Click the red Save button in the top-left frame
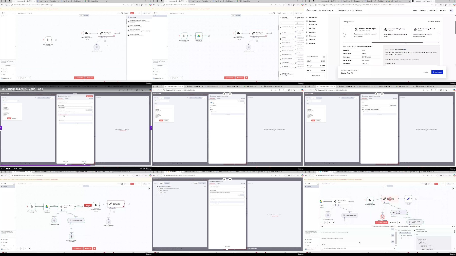The width and height of the screenshot is (456, 256). click(132, 13)
